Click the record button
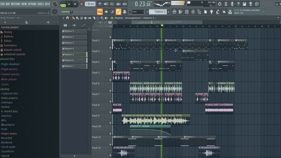Viewport: 281px width, 158px height. (82, 4)
